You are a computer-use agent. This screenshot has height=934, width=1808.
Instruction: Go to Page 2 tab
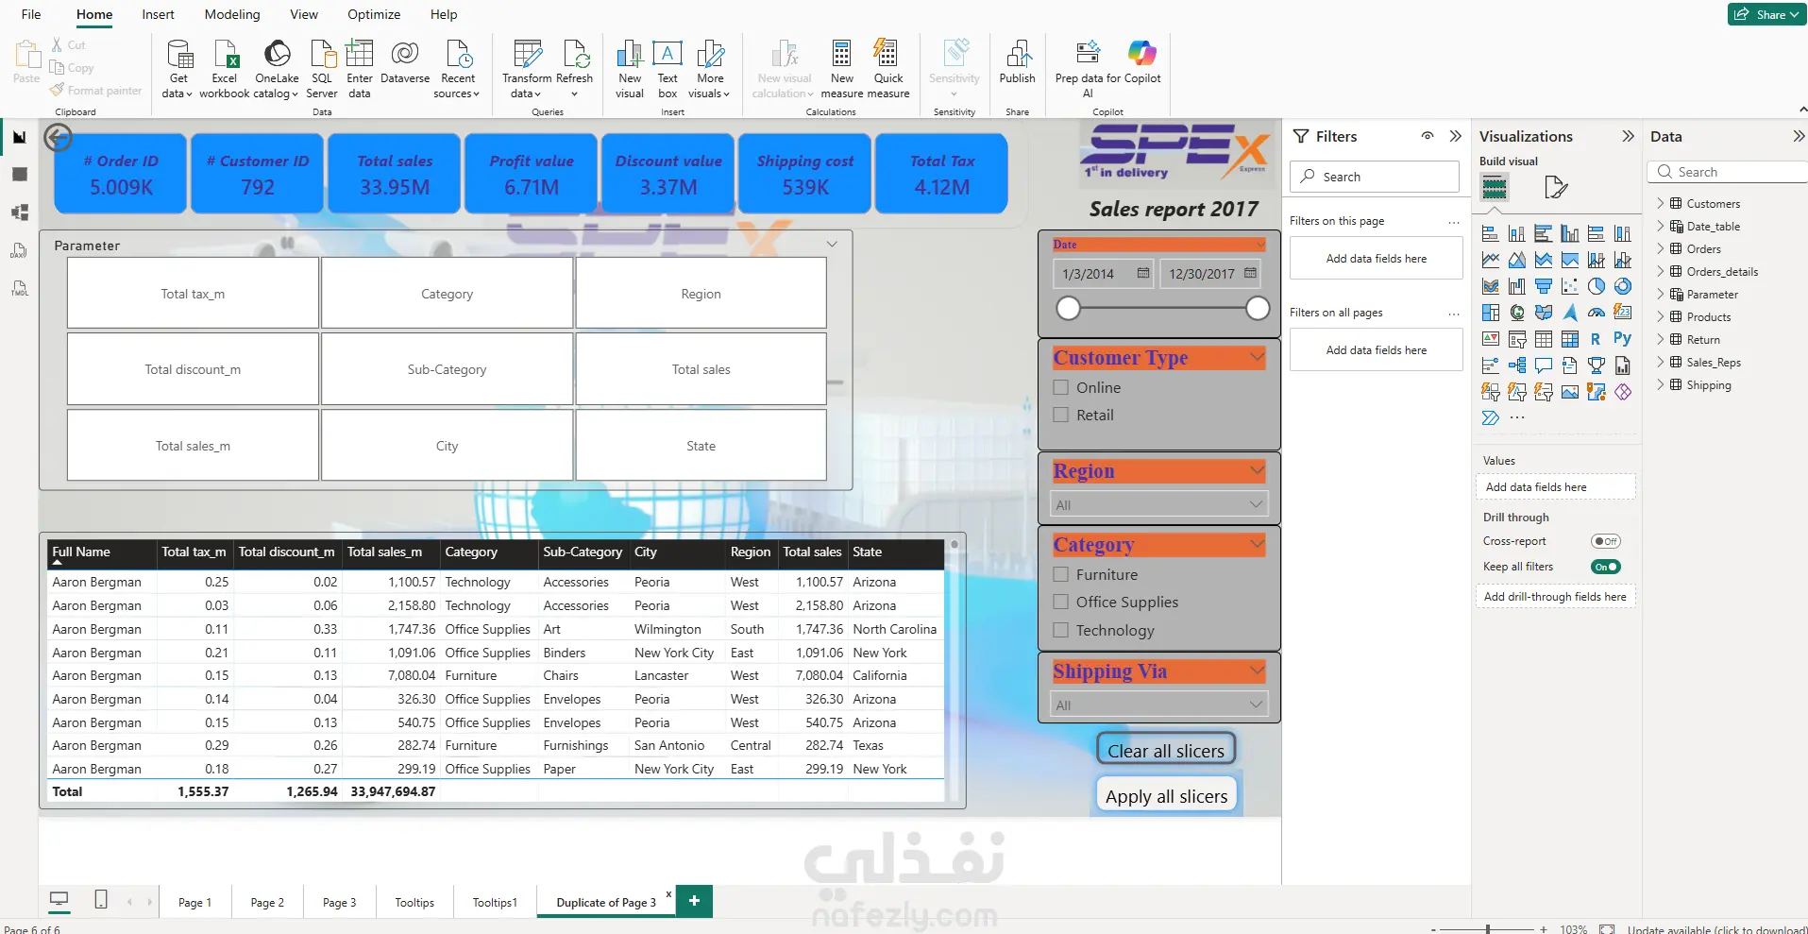tap(267, 902)
